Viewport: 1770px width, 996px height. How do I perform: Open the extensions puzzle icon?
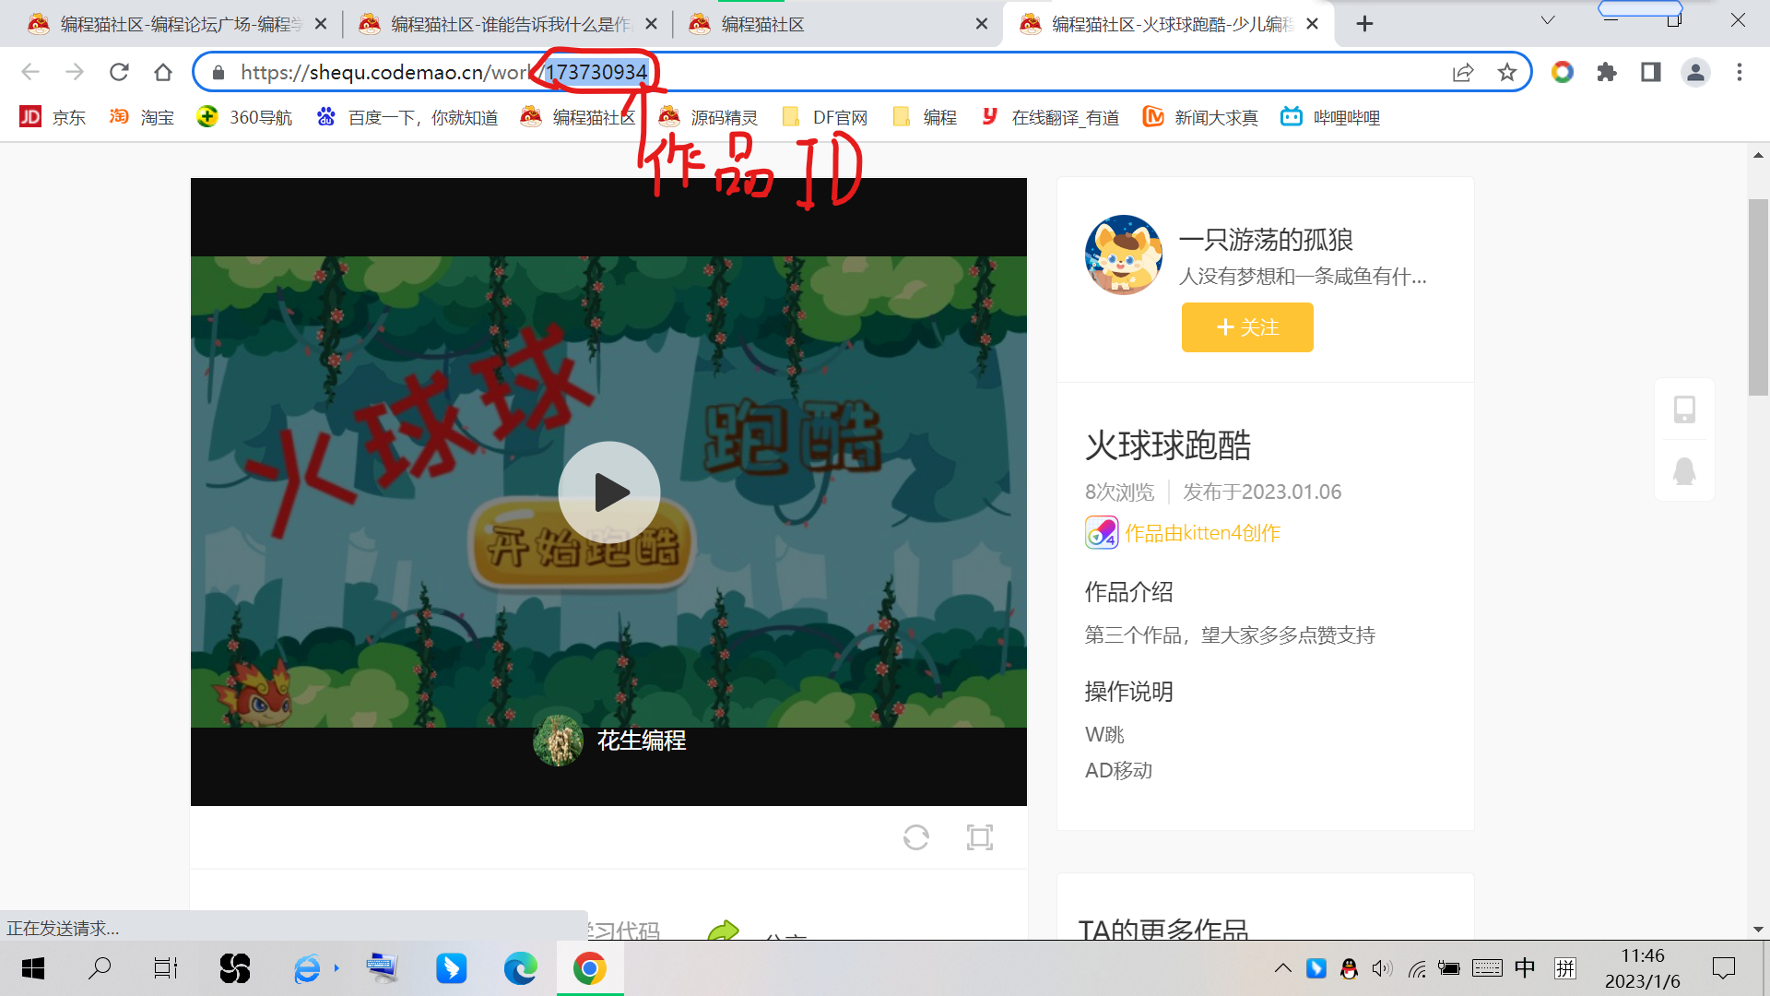pos(1607,72)
